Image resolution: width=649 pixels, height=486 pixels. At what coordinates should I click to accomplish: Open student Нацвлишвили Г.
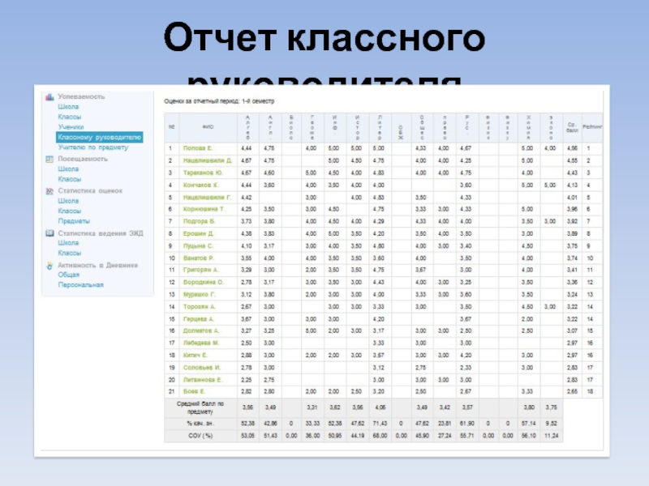click(x=207, y=197)
